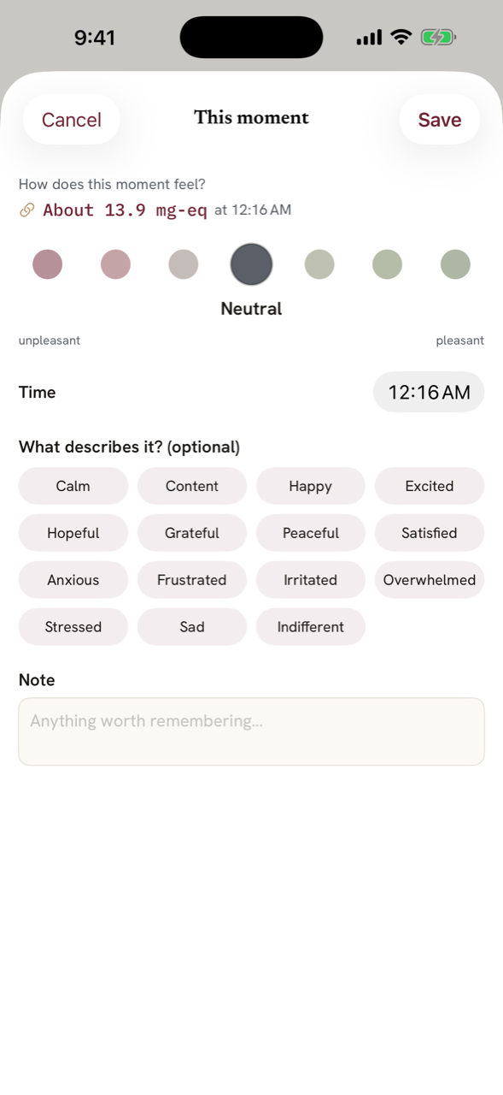Pick the slightly unpleasant mood dot left of Neutral
503x1095 pixels.
[x=184, y=264]
